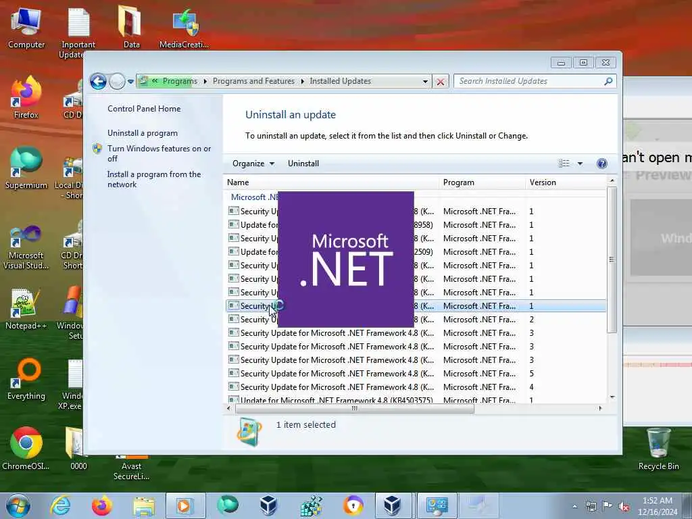Image resolution: width=692 pixels, height=519 pixels.
Task: Select the update row ending in 2509)
Action: click(x=416, y=252)
